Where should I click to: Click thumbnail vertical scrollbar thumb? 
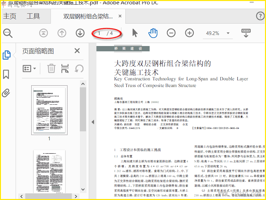(83, 109)
